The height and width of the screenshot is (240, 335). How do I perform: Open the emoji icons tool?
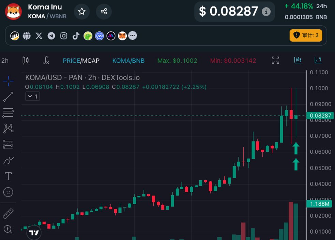[x=8, y=192]
